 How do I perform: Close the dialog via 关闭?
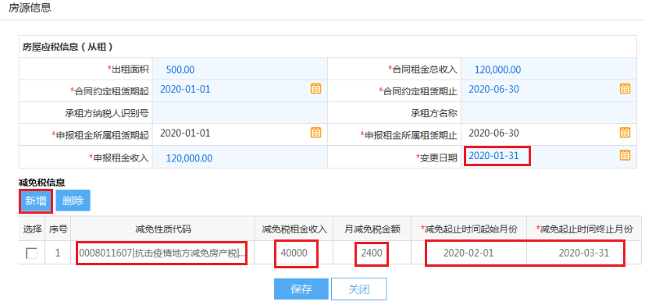point(358,289)
